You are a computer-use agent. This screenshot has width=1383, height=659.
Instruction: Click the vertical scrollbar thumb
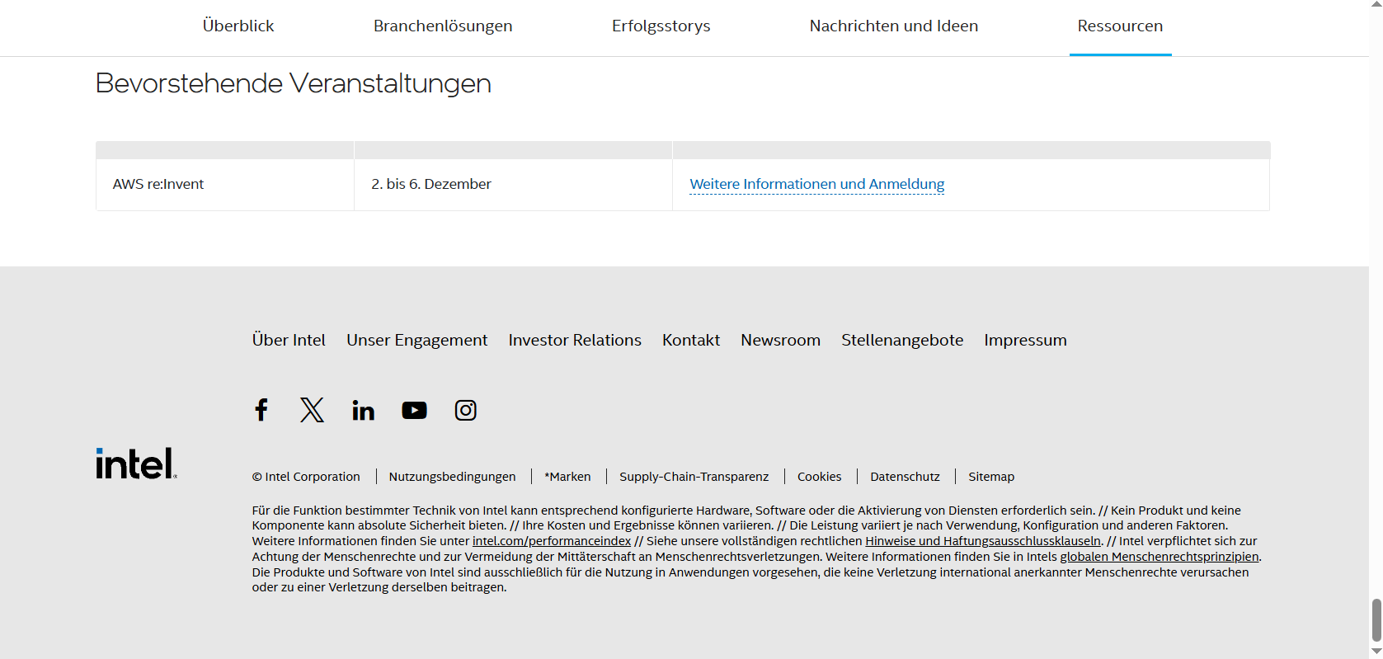tap(1376, 620)
